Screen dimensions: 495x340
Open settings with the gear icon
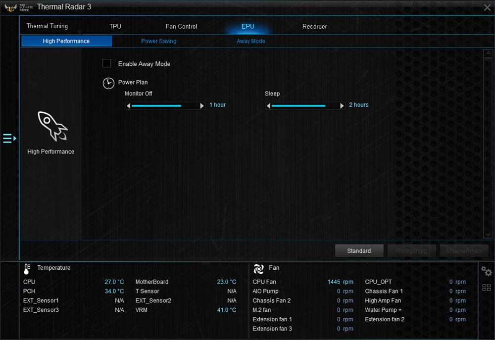(x=486, y=271)
